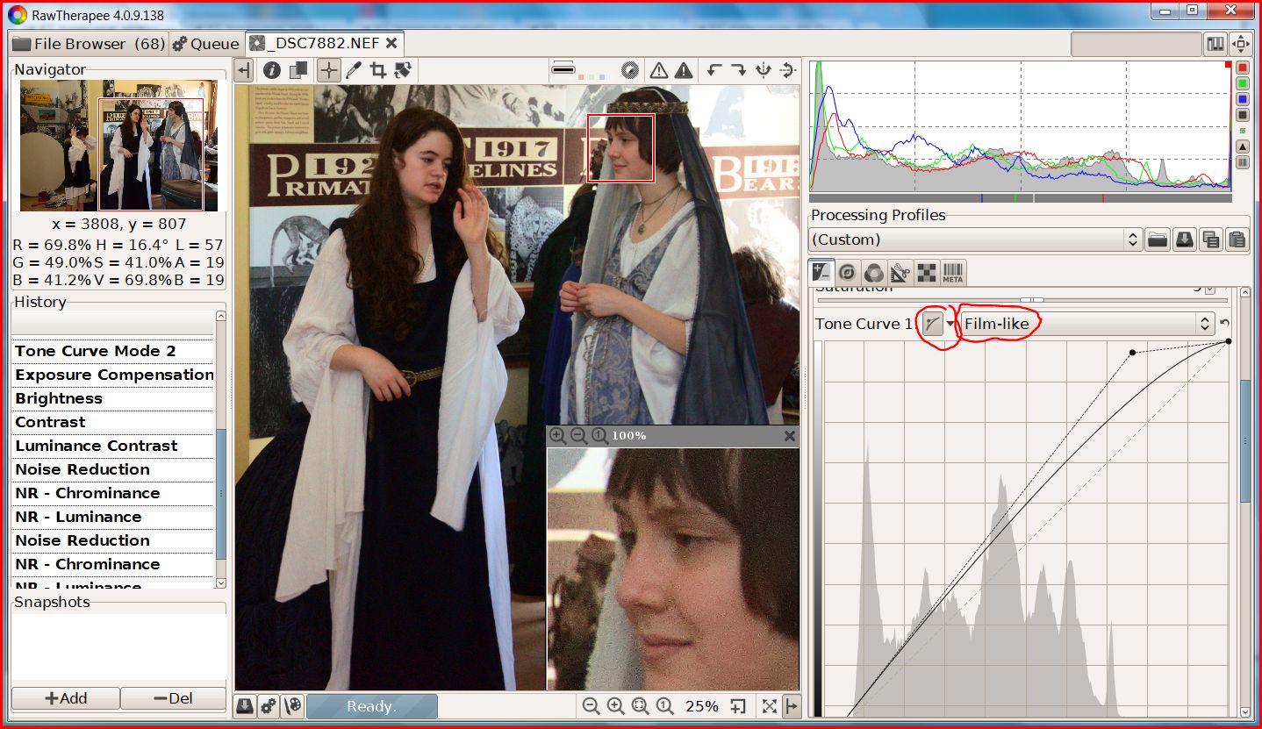
Task: Select Brightness history entry
Action: tap(112, 398)
